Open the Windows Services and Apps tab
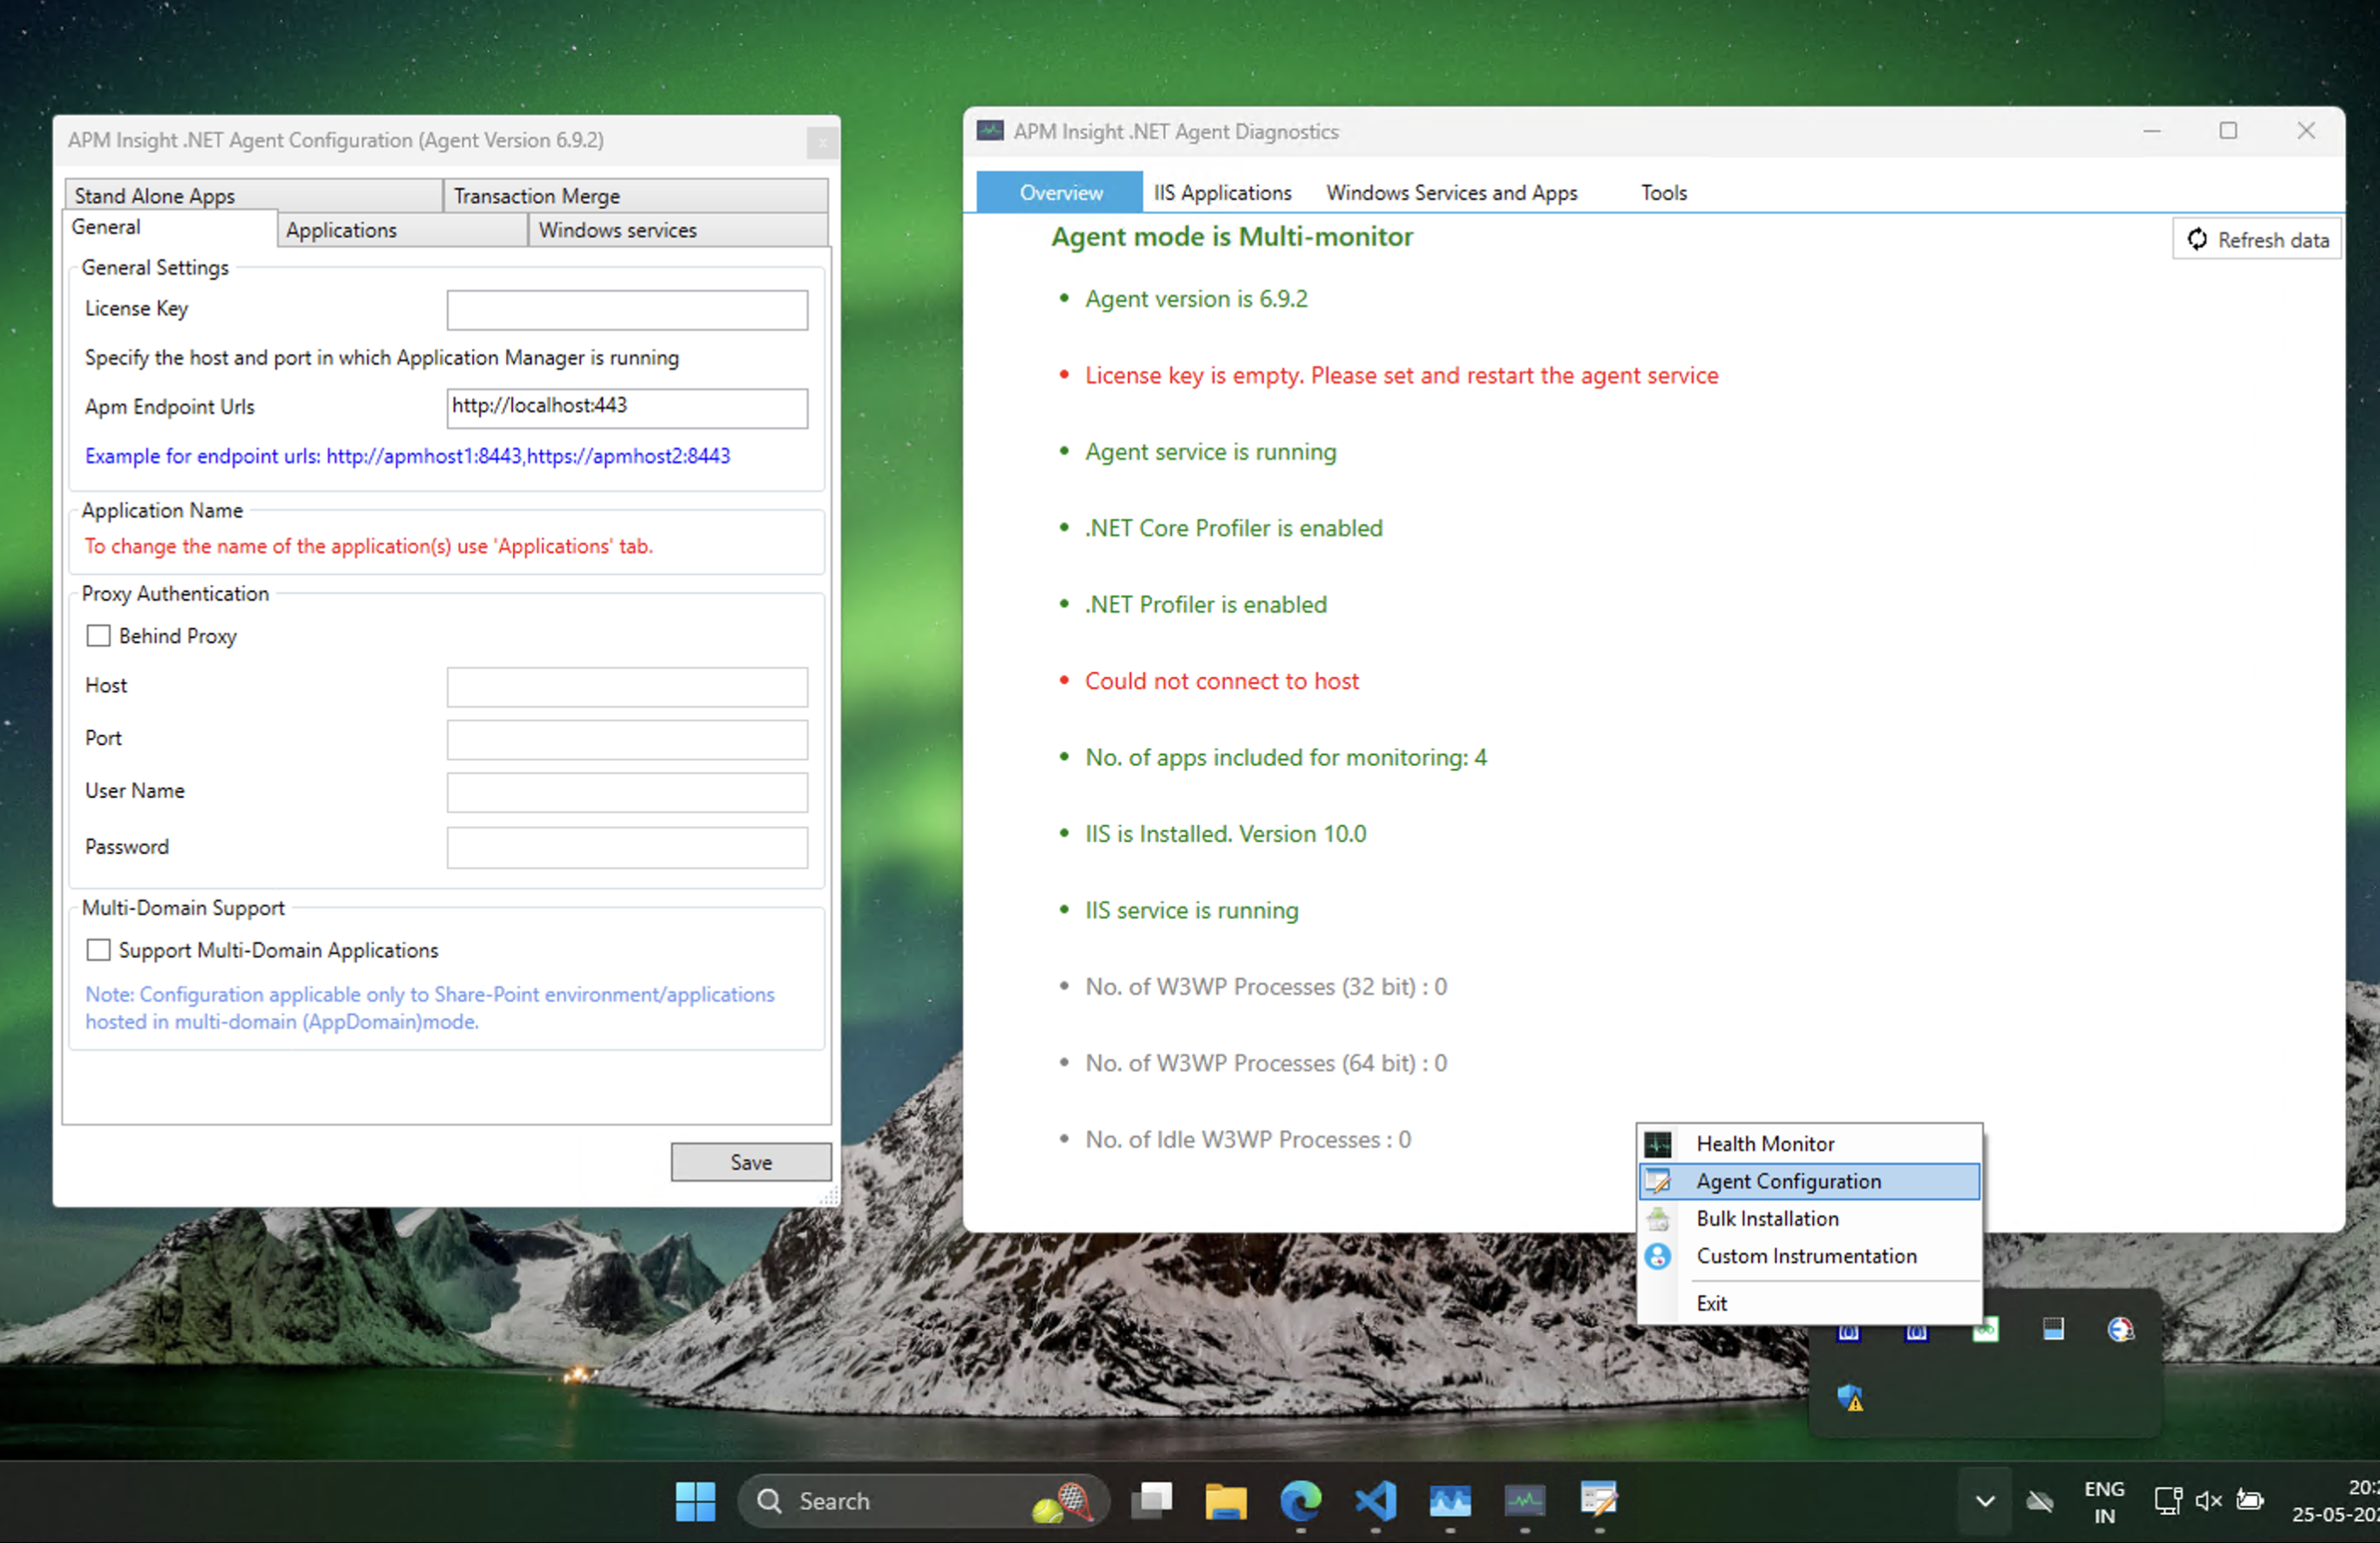2380x1543 pixels. tap(1452, 192)
